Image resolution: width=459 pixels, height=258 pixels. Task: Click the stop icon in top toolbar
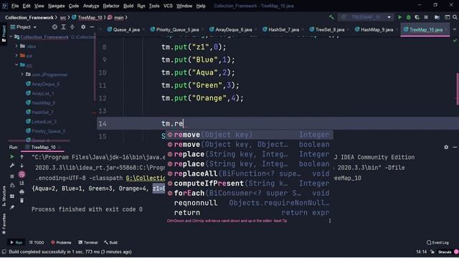[x=426, y=17]
